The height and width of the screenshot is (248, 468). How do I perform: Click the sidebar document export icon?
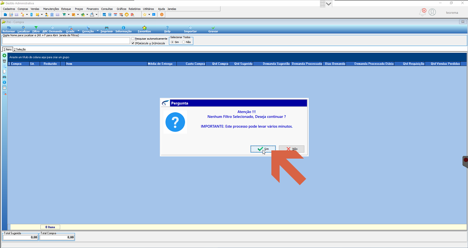4,71
